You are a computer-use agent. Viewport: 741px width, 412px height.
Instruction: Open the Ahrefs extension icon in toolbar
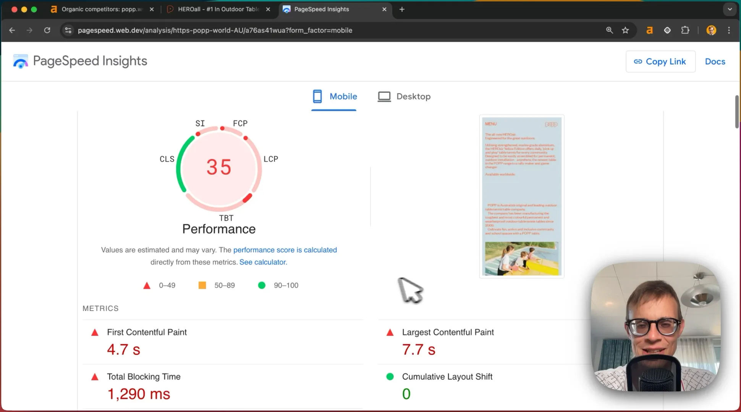coord(649,30)
